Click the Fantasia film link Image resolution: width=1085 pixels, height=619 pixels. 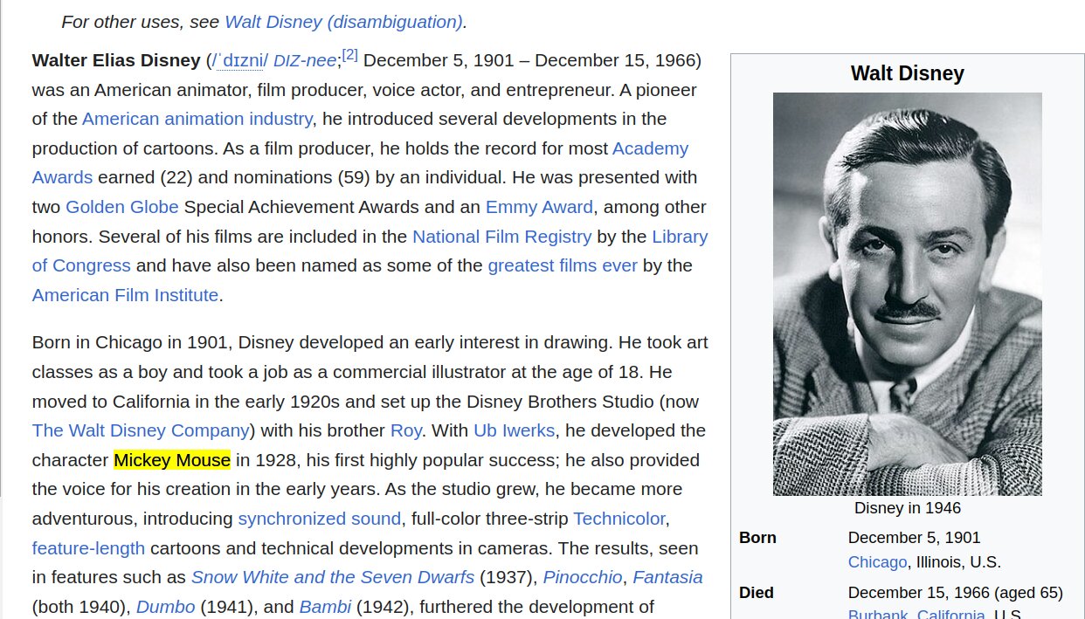(x=667, y=577)
